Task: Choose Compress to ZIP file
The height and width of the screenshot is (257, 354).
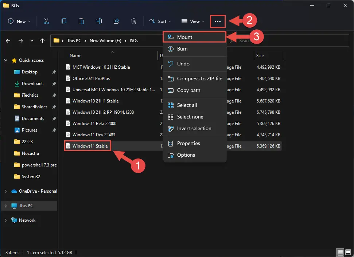Action: (195, 79)
